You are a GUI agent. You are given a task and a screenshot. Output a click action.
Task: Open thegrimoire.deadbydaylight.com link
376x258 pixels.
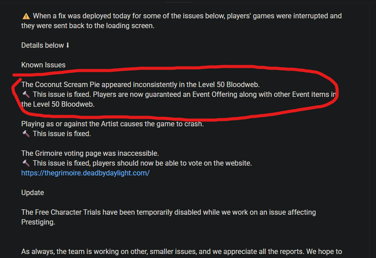pyautogui.click(x=85, y=173)
